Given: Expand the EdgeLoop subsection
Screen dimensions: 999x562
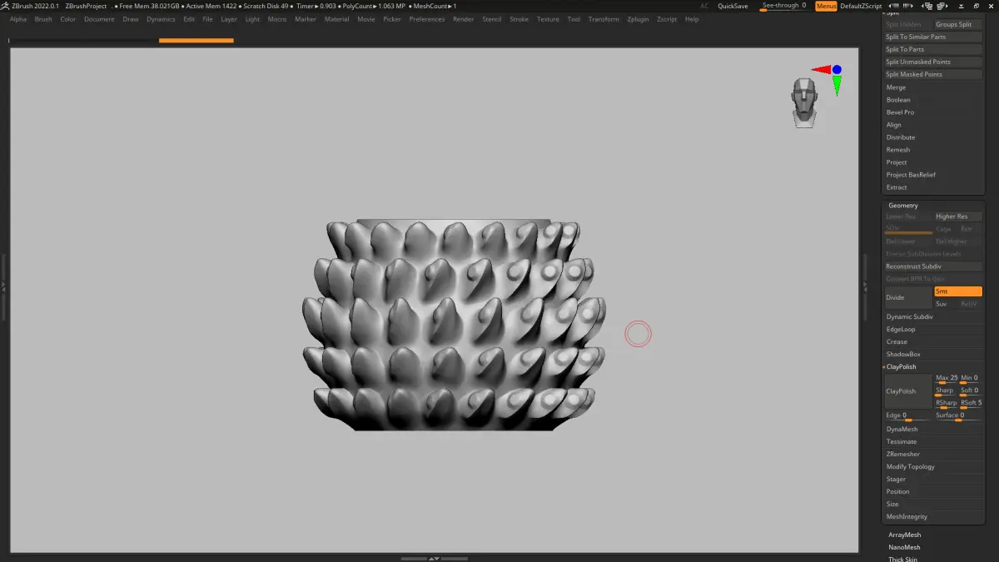Looking at the screenshot, I should click(x=901, y=329).
